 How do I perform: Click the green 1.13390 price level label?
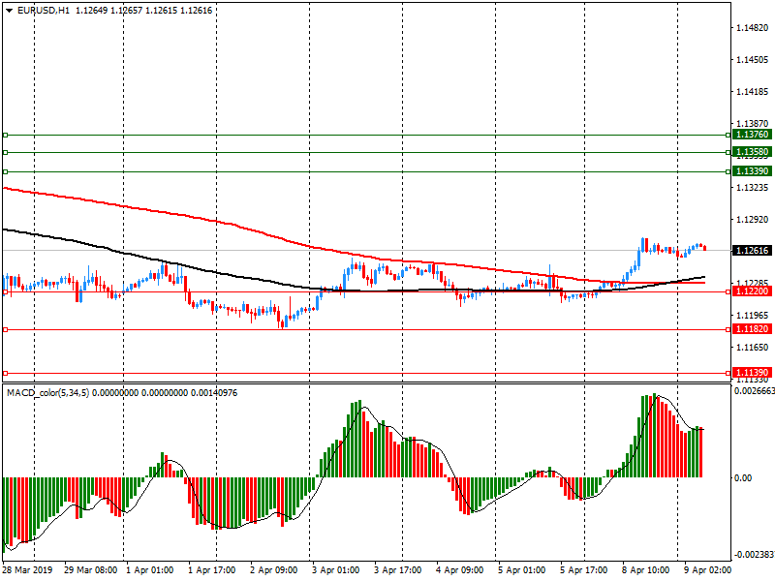point(752,170)
